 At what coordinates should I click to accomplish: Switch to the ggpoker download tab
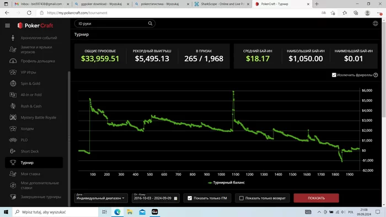point(101,4)
